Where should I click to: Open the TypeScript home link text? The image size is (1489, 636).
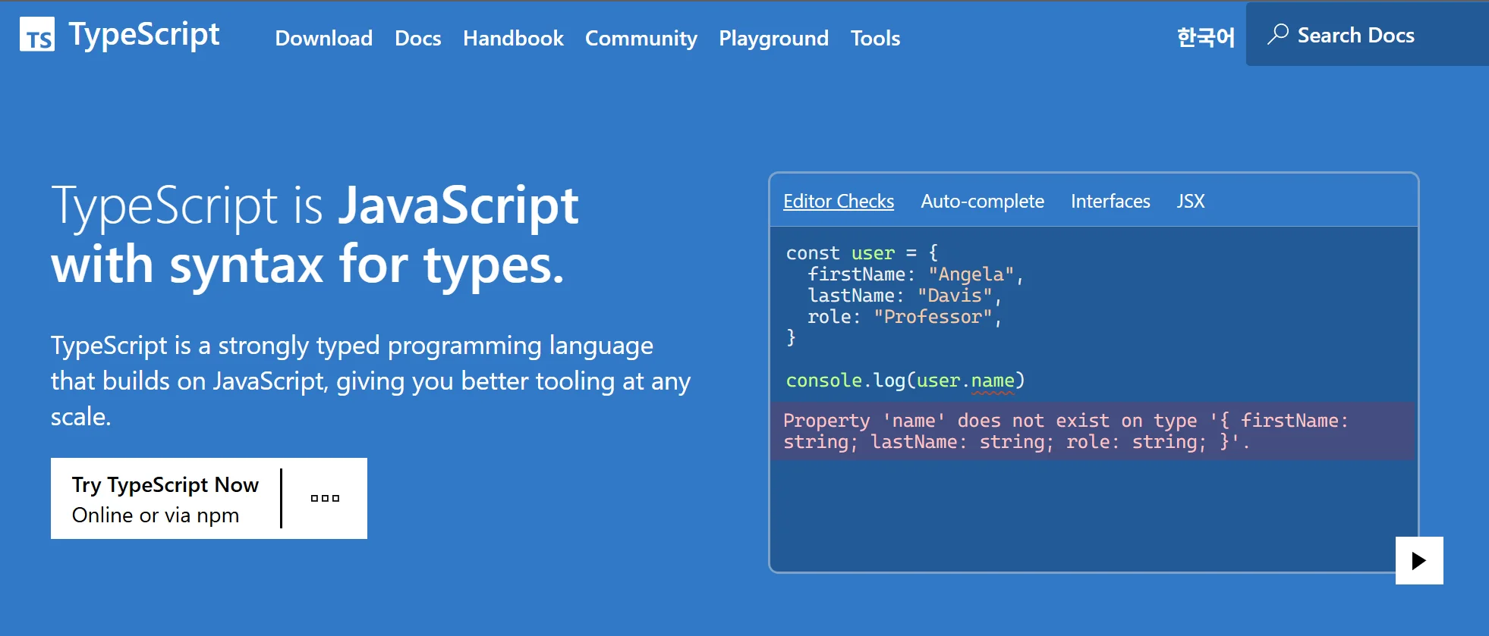point(144,34)
